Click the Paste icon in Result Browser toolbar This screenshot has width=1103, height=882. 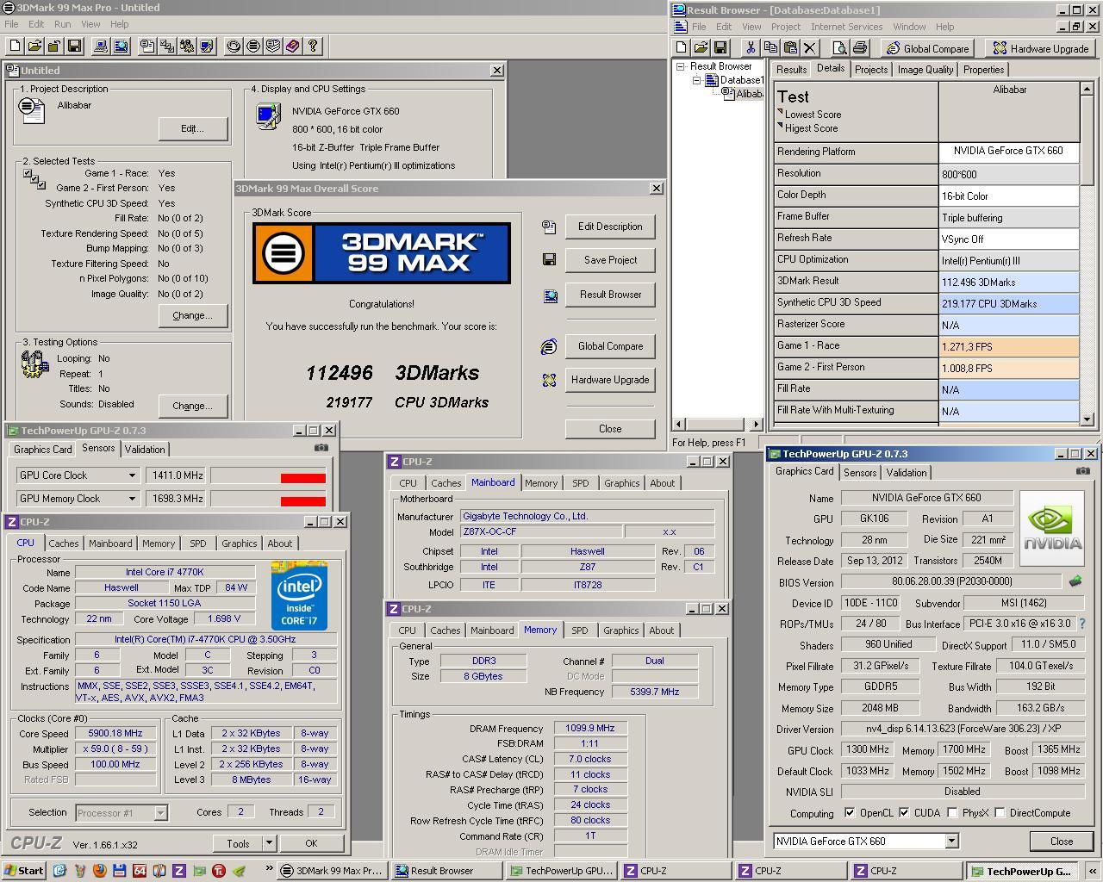click(x=789, y=48)
